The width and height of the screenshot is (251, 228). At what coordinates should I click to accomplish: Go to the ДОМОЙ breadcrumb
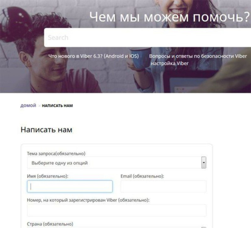coord(28,106)
